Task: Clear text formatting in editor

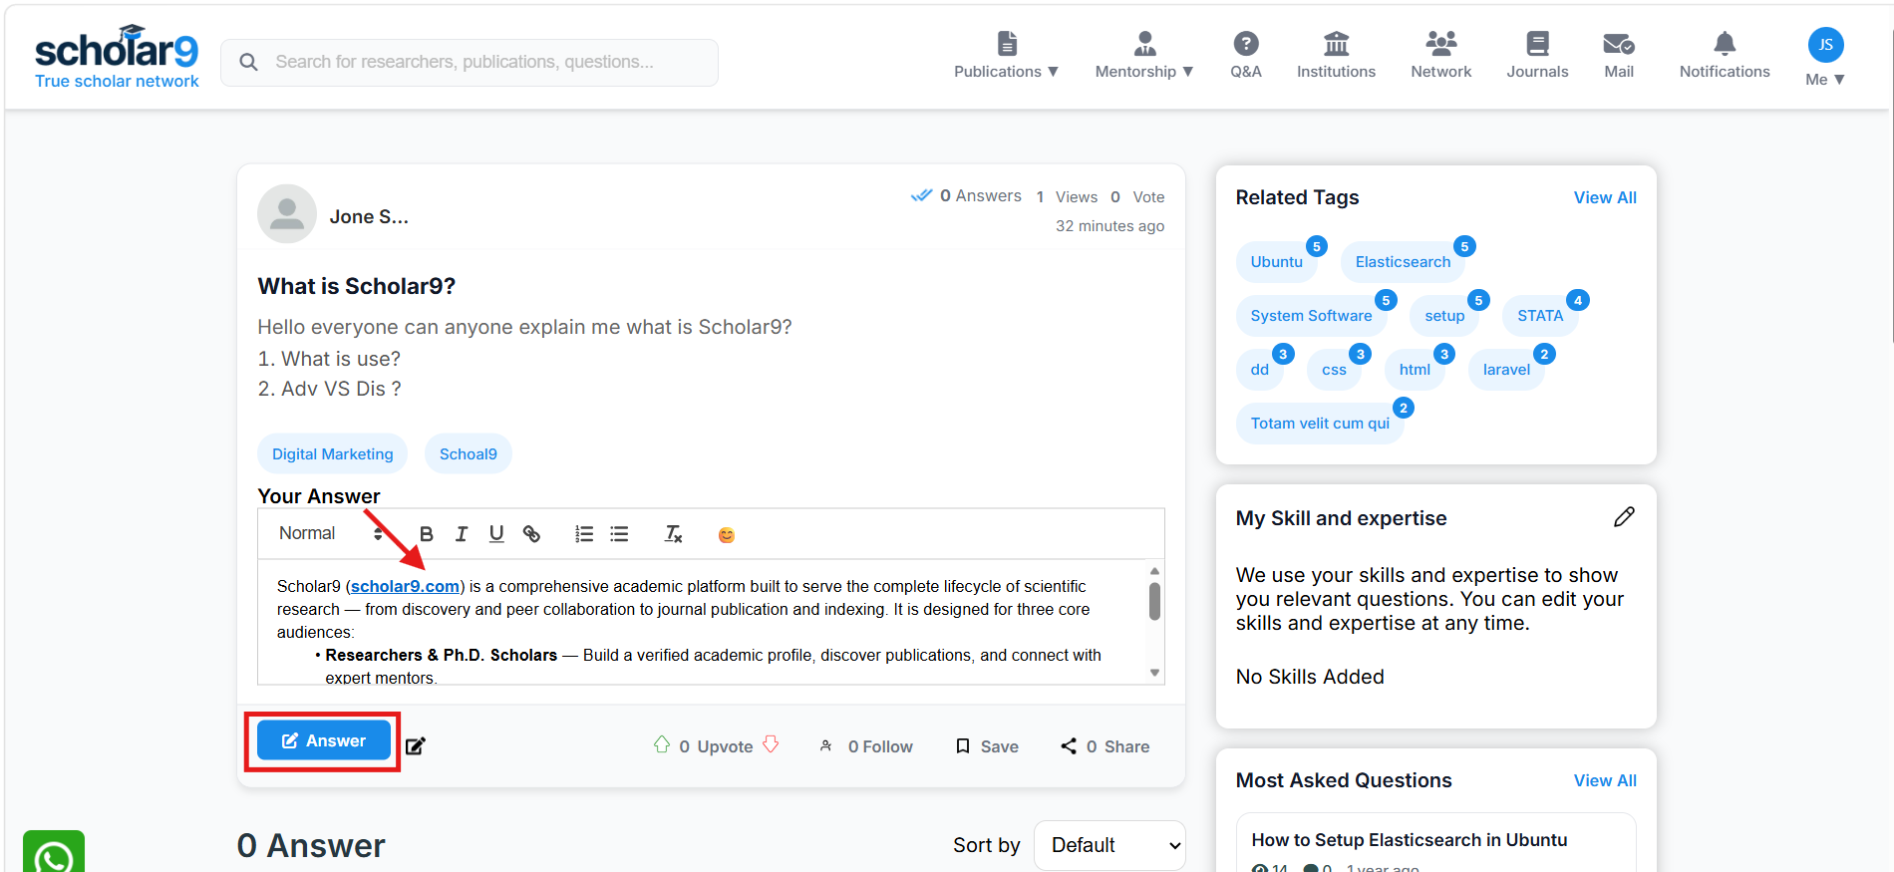Action: tap(674, 534)
